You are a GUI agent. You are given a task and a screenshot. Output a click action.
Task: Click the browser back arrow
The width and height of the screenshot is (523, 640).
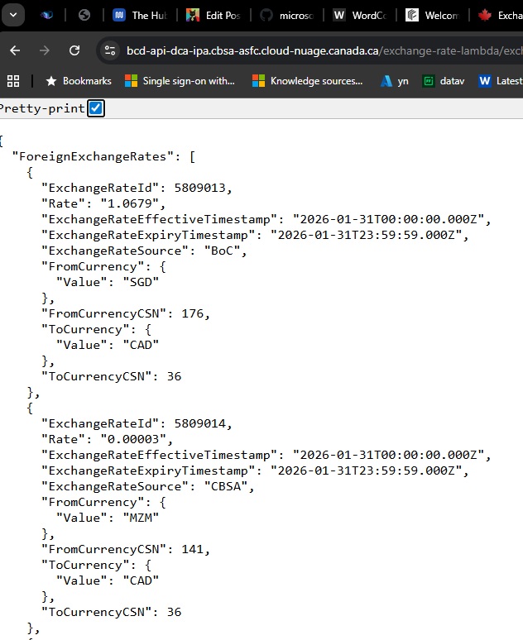coord(15,50)
